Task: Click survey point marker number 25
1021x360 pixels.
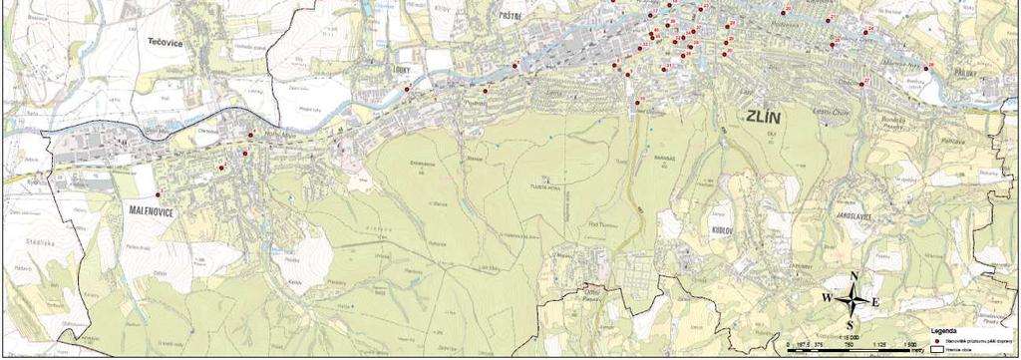Action: [x=832, y=44]
